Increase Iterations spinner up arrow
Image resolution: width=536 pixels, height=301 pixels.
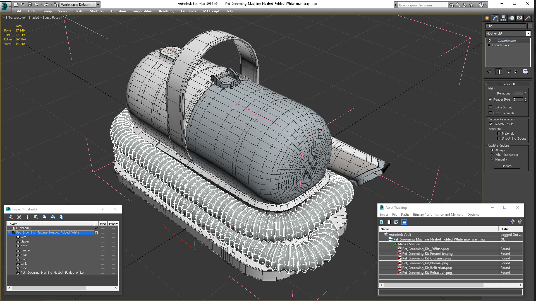pos(525,92)
